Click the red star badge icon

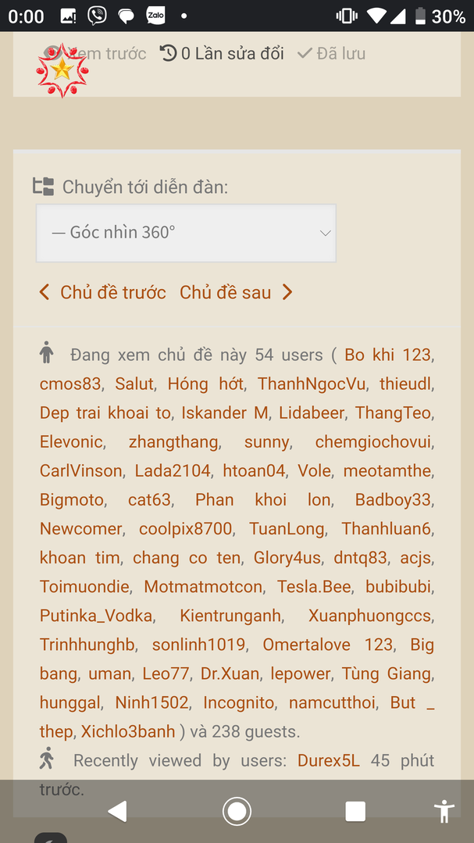click(62, 70)
